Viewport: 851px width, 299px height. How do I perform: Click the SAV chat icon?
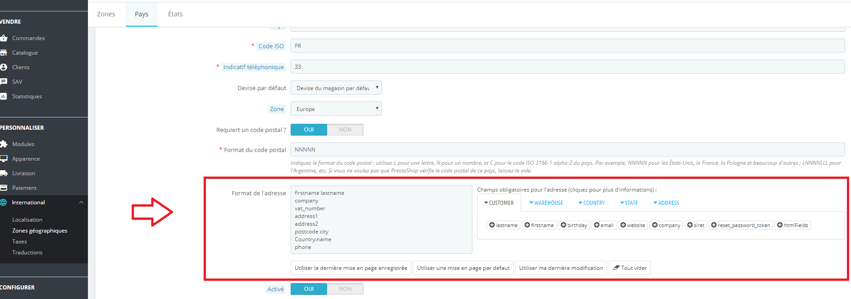pos(4,82)
